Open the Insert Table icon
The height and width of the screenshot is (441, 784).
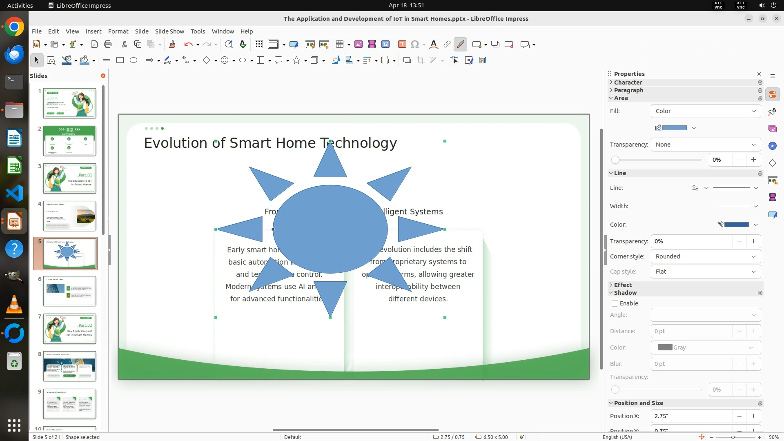click(x=339, y=45)
